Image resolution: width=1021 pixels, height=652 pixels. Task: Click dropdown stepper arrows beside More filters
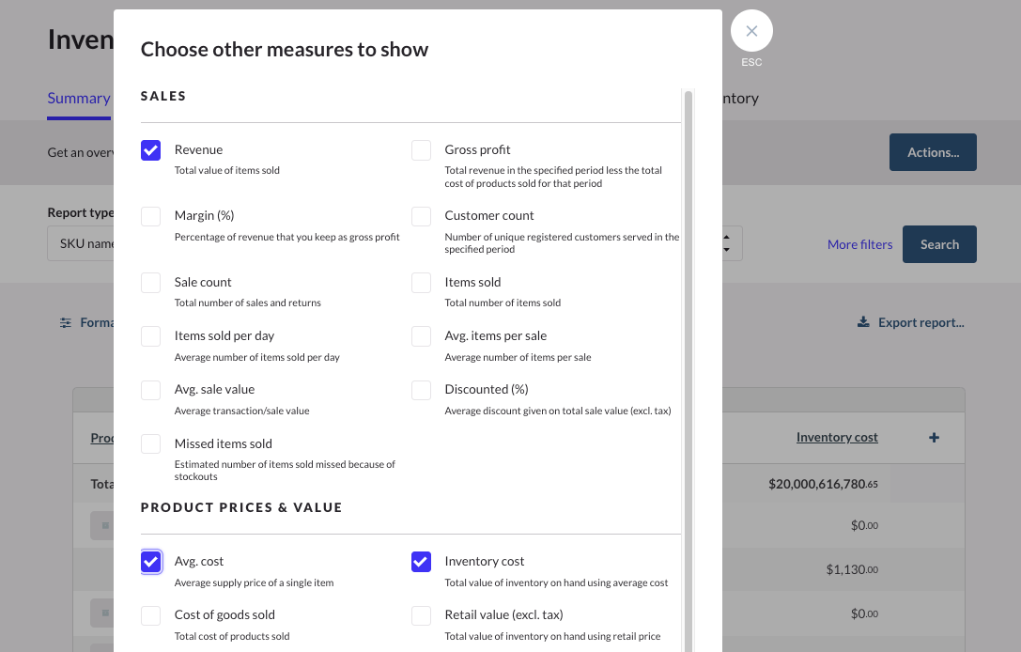coord(728,244)
